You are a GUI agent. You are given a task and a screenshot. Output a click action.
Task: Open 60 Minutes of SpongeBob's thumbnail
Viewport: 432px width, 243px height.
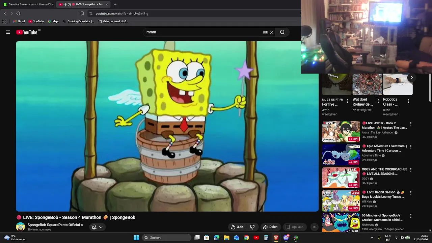tap(341, 223)
